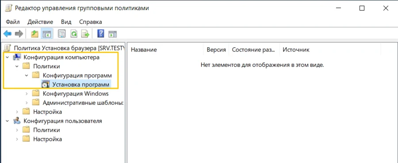This screenshot has width=398, height=163.
Task: Close the Group Policy editor window
Action: pos(386,8)
